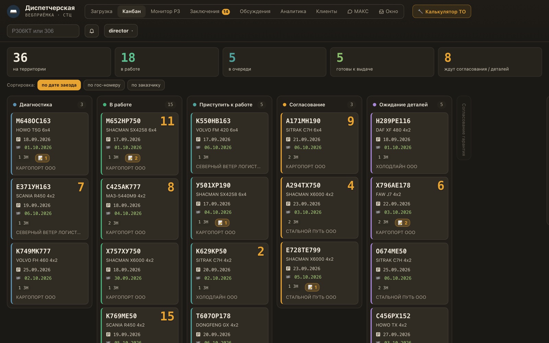Screen dimensions: 549x343
Task: Select sort по дате заезда
Action: pos(59,85)
